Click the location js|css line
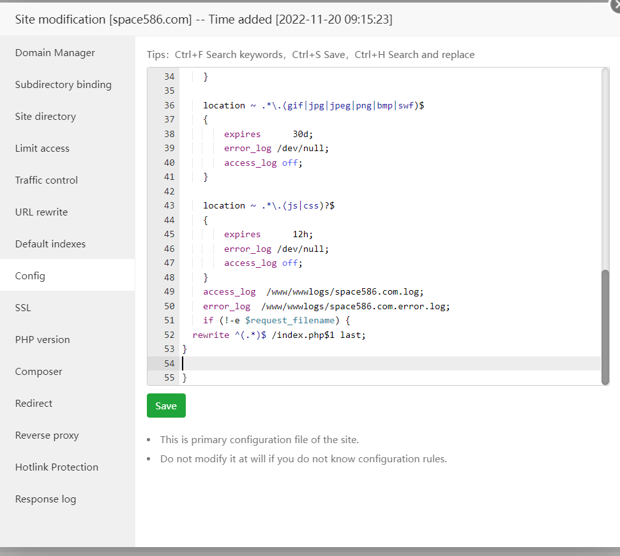620x556 pixels. [x=269, y=205]
